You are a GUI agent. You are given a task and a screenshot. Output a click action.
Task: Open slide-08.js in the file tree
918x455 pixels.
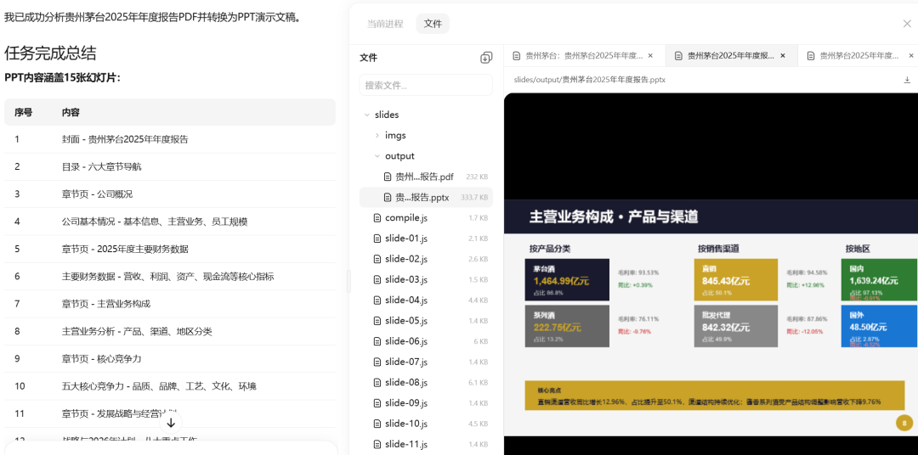426,383
